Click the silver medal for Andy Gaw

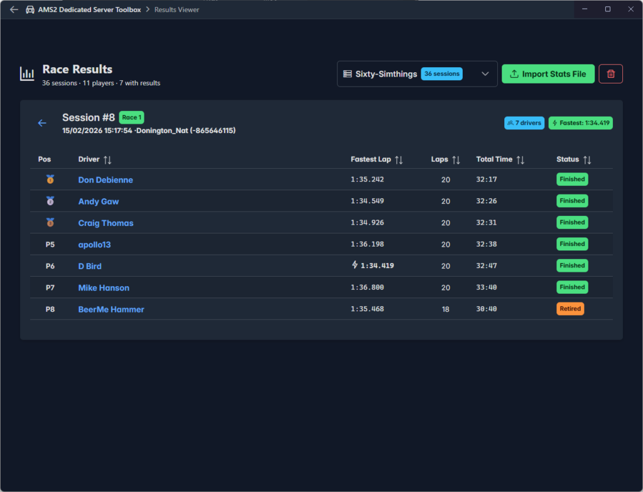click(50, 201)
